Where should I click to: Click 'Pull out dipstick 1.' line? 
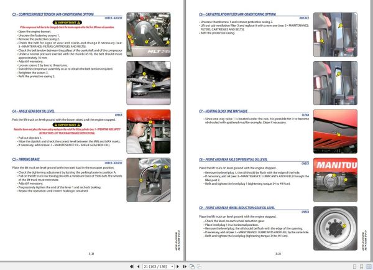[30, 138]
